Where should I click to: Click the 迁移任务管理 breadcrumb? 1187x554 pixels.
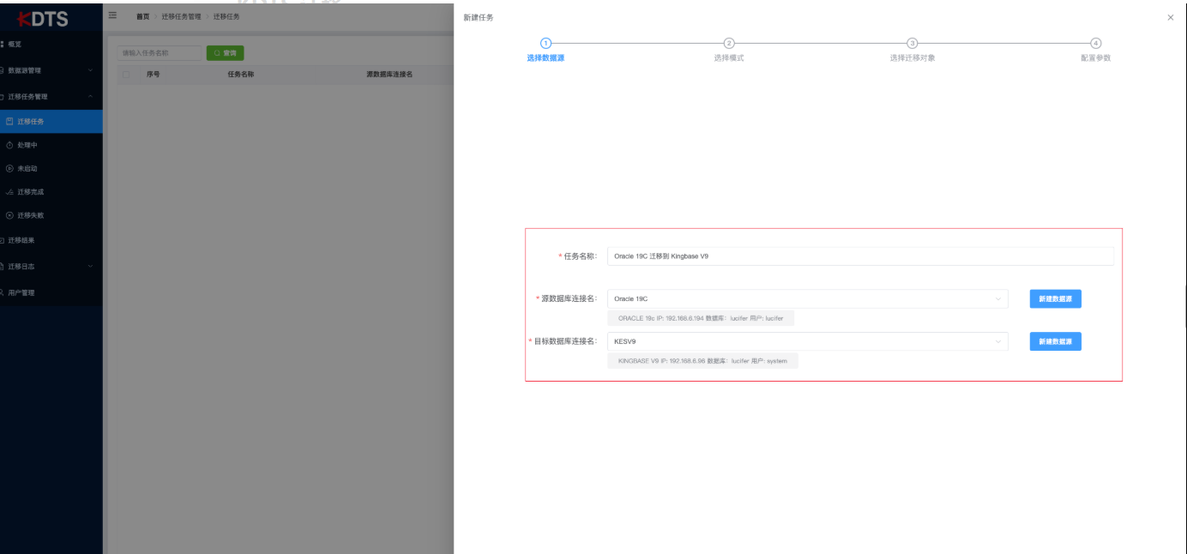click(181, 16)
